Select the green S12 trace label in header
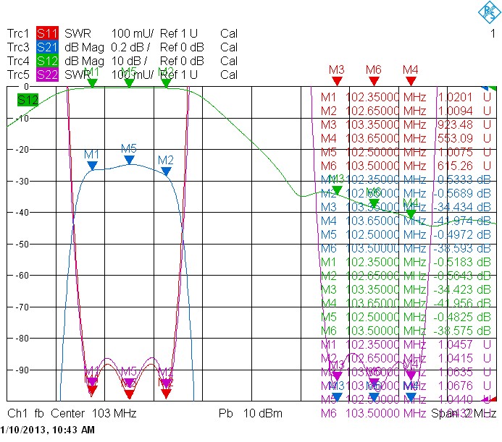502x442 pixels. [47, 61]
